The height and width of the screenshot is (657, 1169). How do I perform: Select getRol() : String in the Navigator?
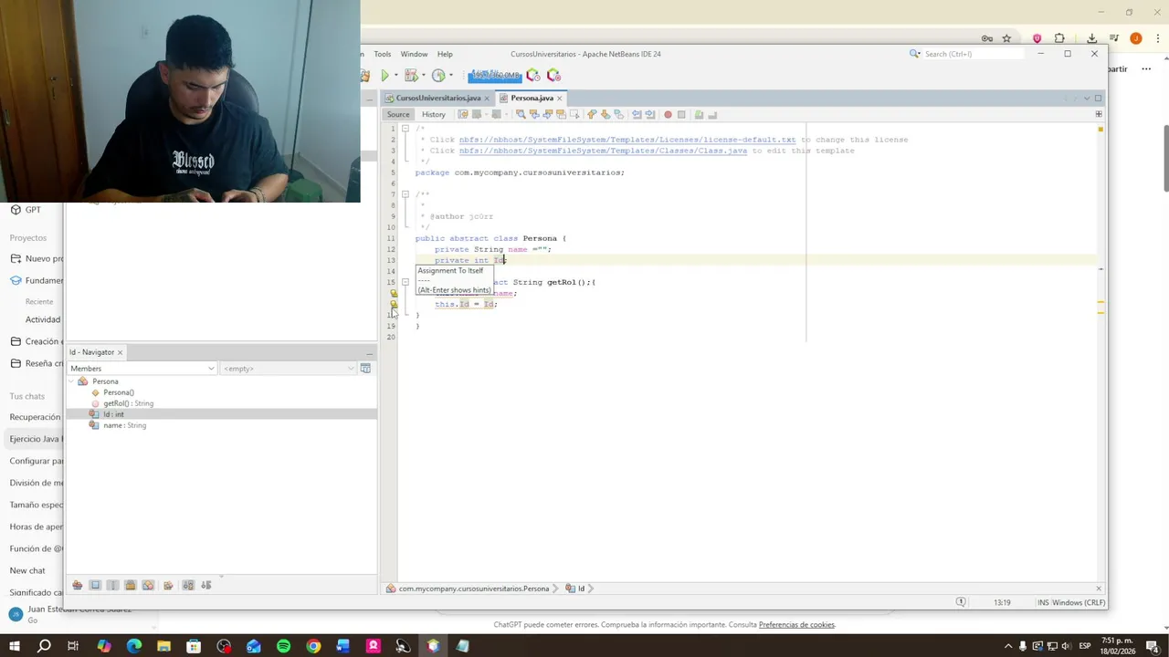click(x=128, y=403)
